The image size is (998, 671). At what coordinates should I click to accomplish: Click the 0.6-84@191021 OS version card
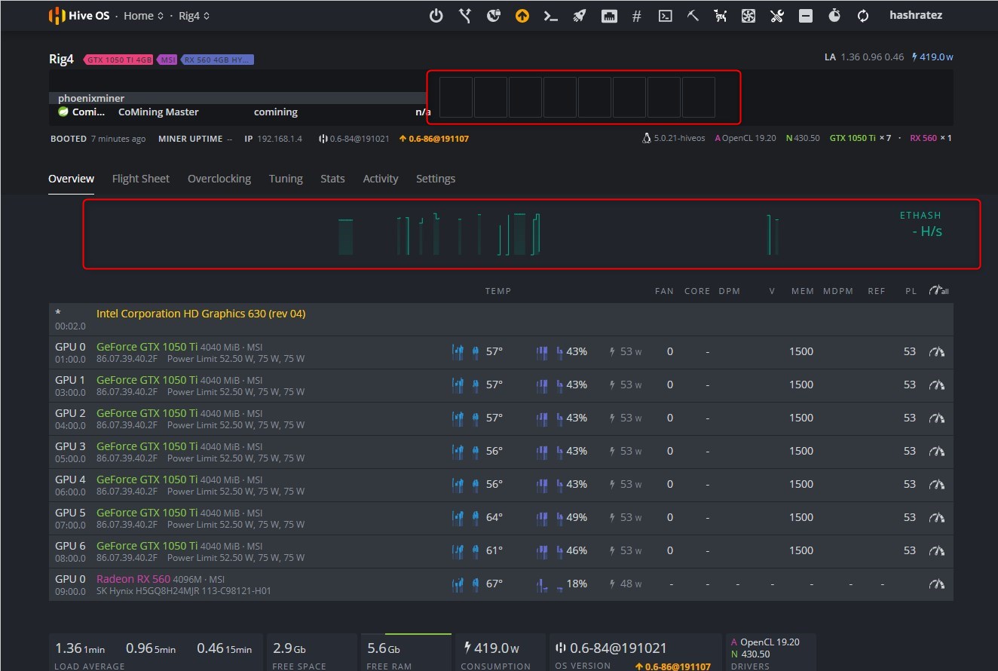tap(635, 652)
